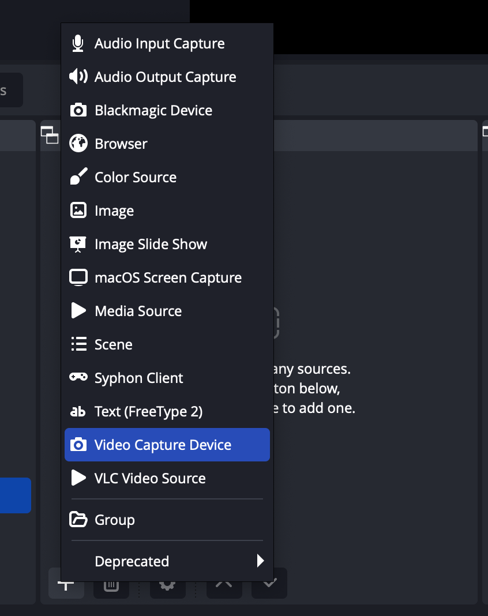Select Syphon Client as a new source
Image resolution: width=488 pixels, height=616 pixels.
tap(138, 378)
